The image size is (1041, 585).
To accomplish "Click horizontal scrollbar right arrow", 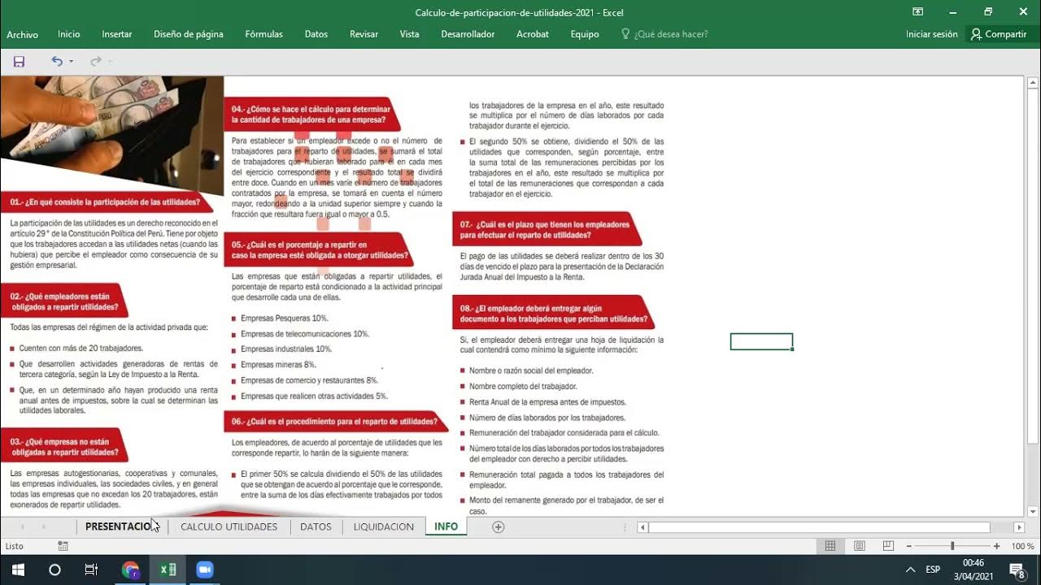I will (1019, 527).
